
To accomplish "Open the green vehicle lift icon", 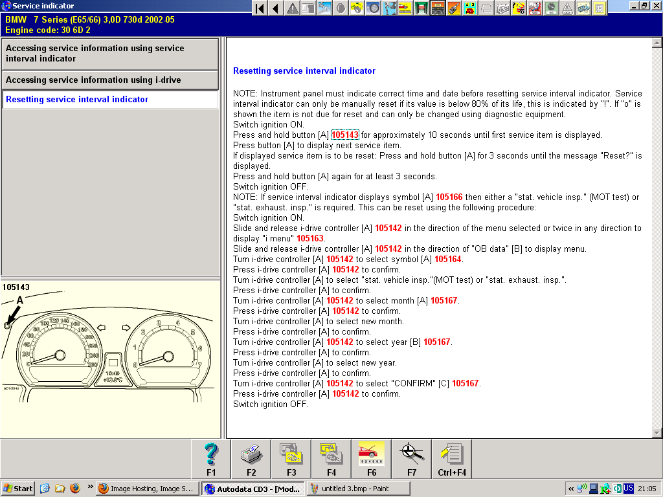I will coord(421,8).
